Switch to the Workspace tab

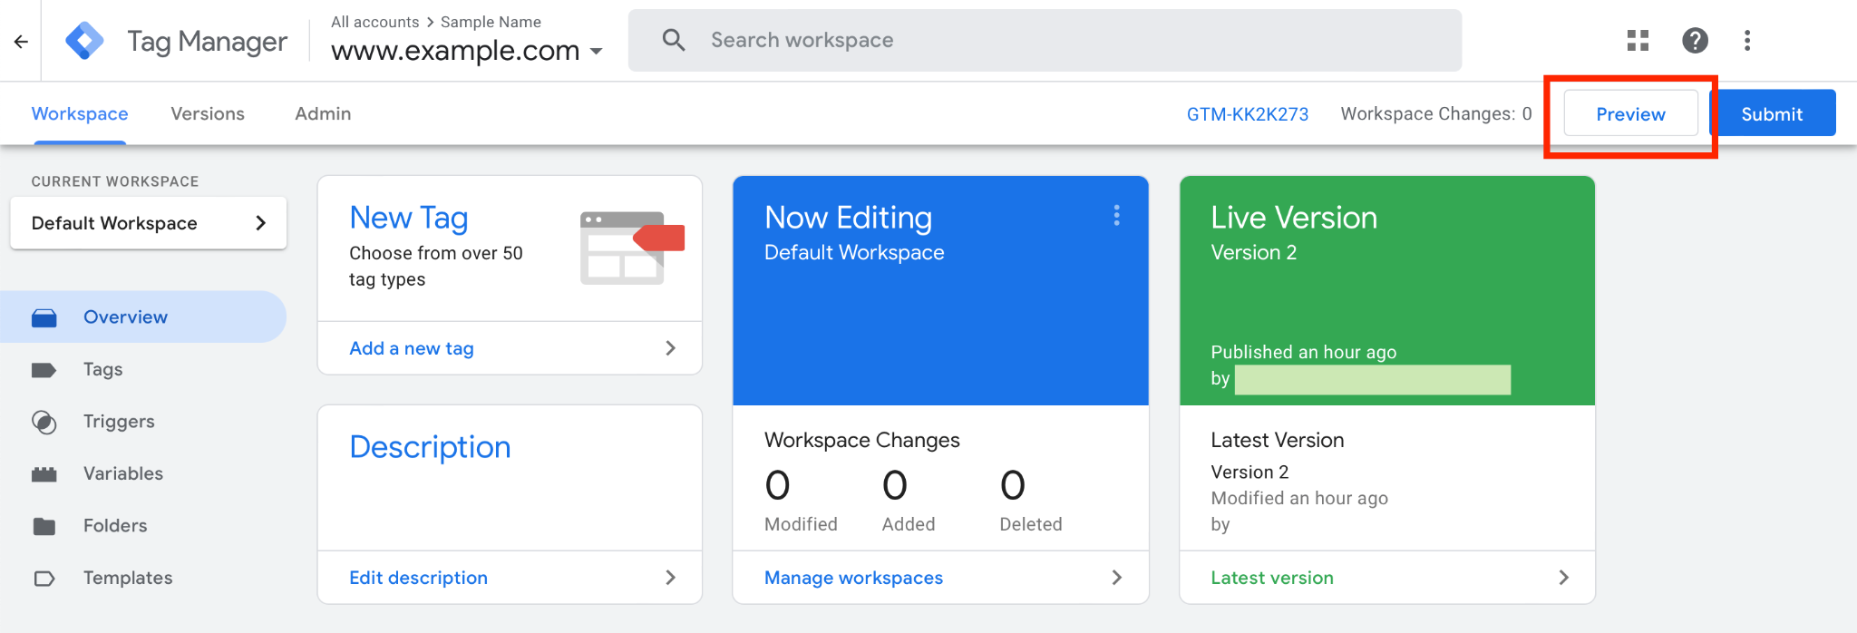click(x=80, y=114)
